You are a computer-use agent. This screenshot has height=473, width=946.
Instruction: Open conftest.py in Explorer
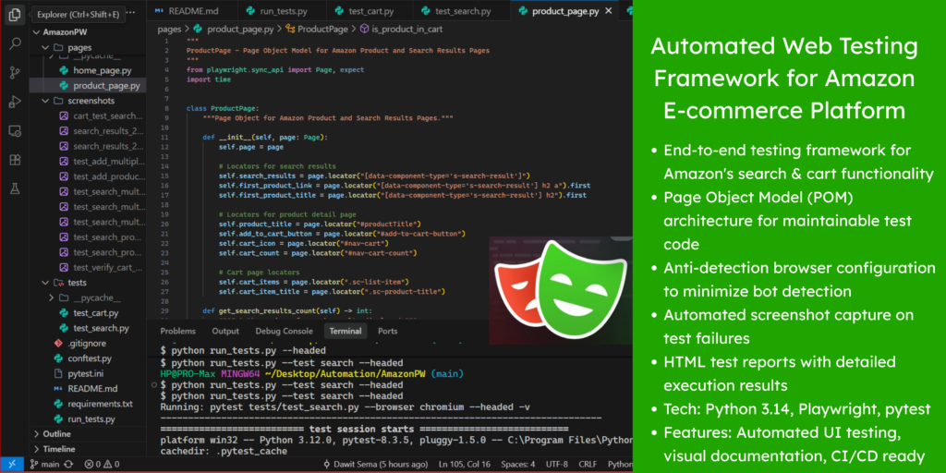(87, 358)
